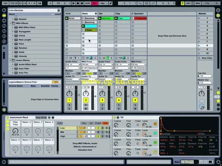Toggle the OVR overdub switch
Viewport: 222px width, 166px height.
click(x=88, y=3)
